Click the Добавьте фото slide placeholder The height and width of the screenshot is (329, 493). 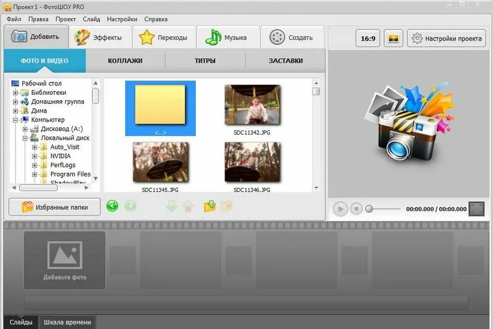point(65,260)
